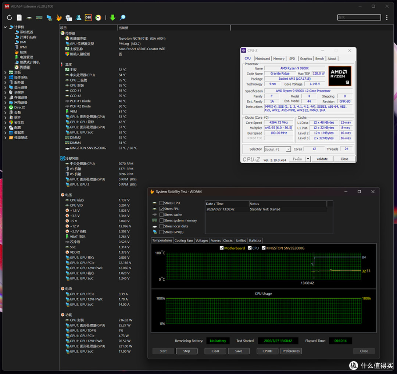Click the AMD Ryzen 9 logo in CPU-Z
Image resolution: width=397 pixels, height=374 pixels.
pyautogui.click(x=340, y=76)
